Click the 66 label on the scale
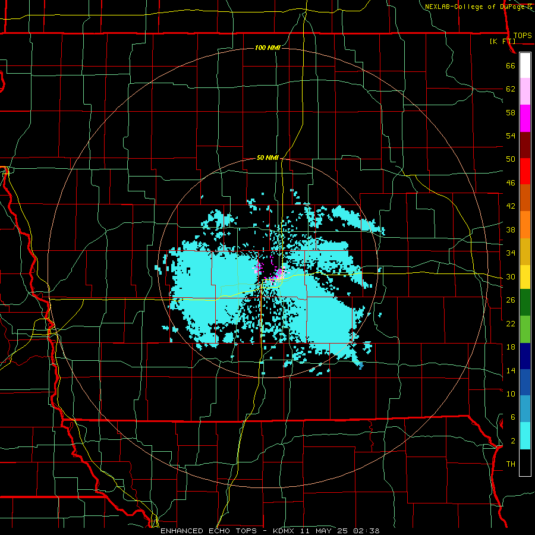The width and height of the screenshot is (535, 535). tap(511, 65)
